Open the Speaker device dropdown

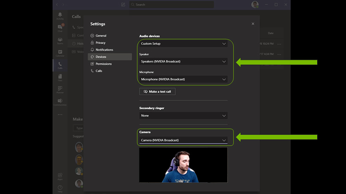[183, 61]
